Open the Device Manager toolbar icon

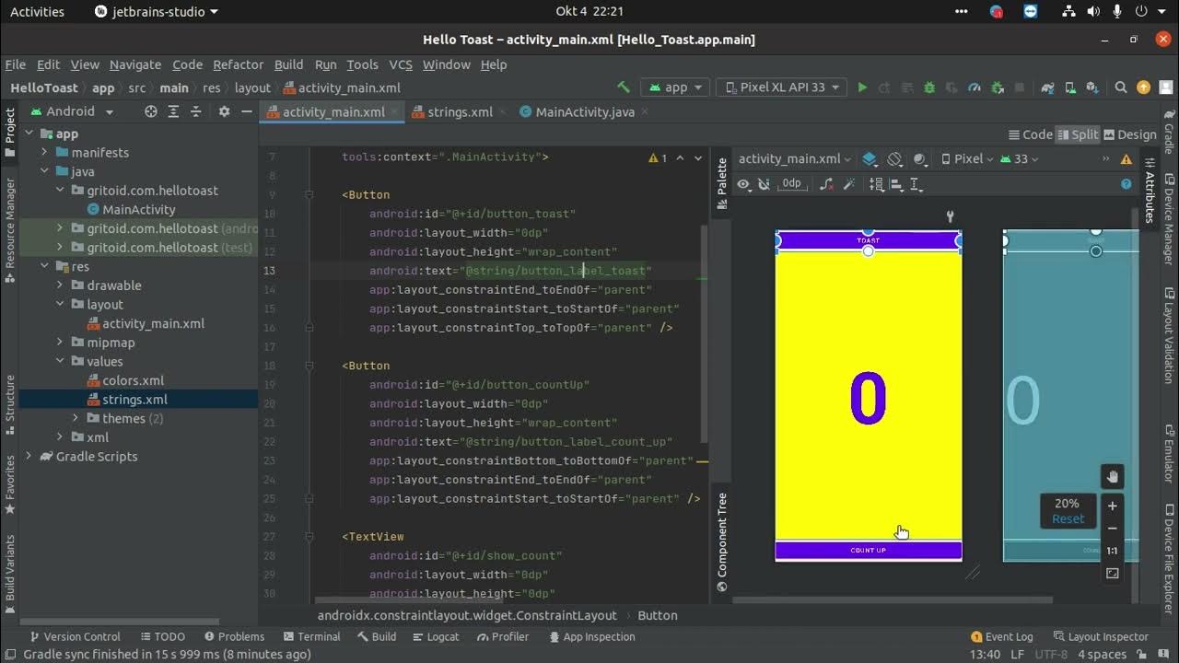point(1072,87)
